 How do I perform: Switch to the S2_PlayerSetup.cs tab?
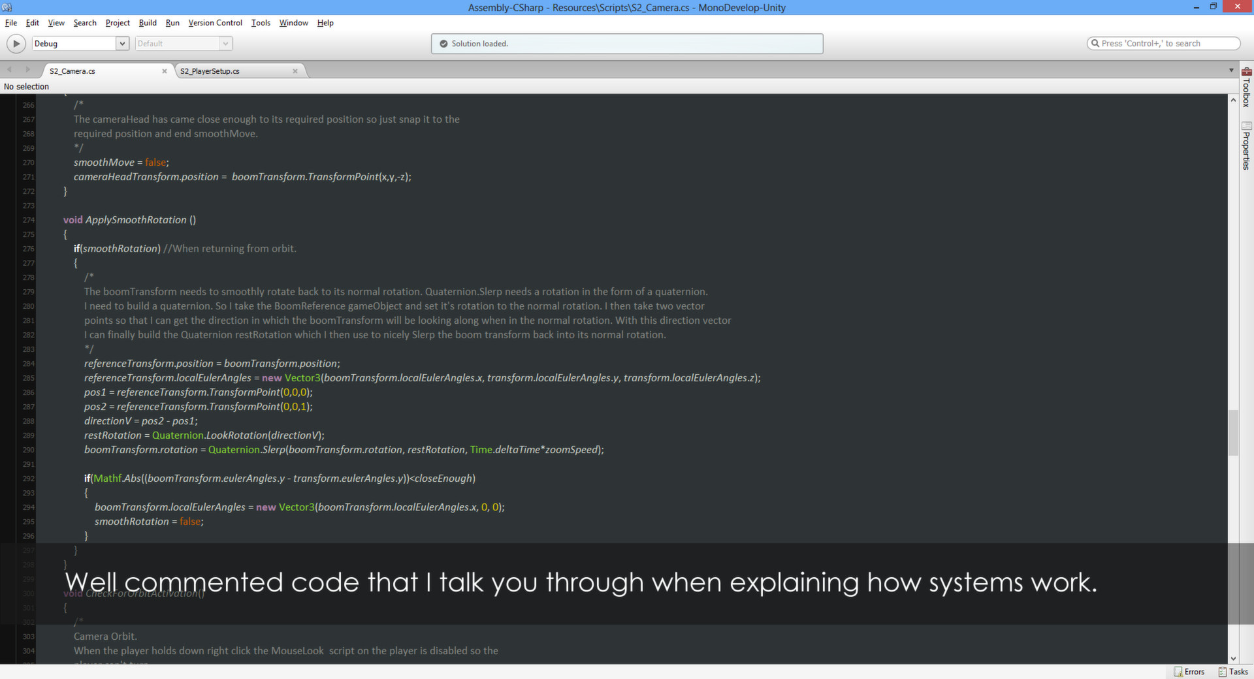tap(229, 71)
